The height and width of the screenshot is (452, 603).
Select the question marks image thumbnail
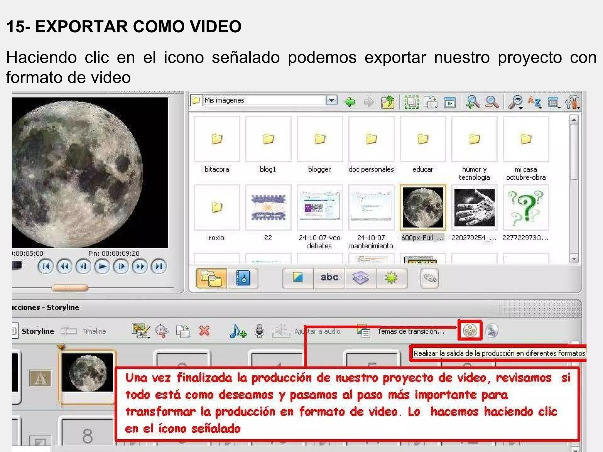(x=526, y=207)
